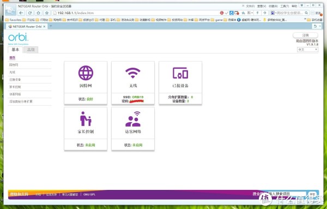Image resolution: width=327 pixels, height=209 pixels.
Task: Open the GNU GPL link
Action: [89, 194]
